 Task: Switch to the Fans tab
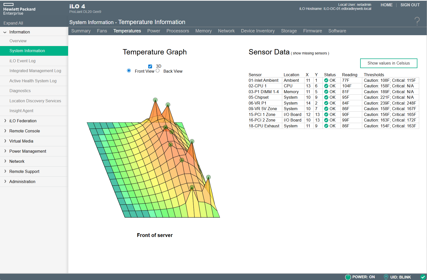102,31
